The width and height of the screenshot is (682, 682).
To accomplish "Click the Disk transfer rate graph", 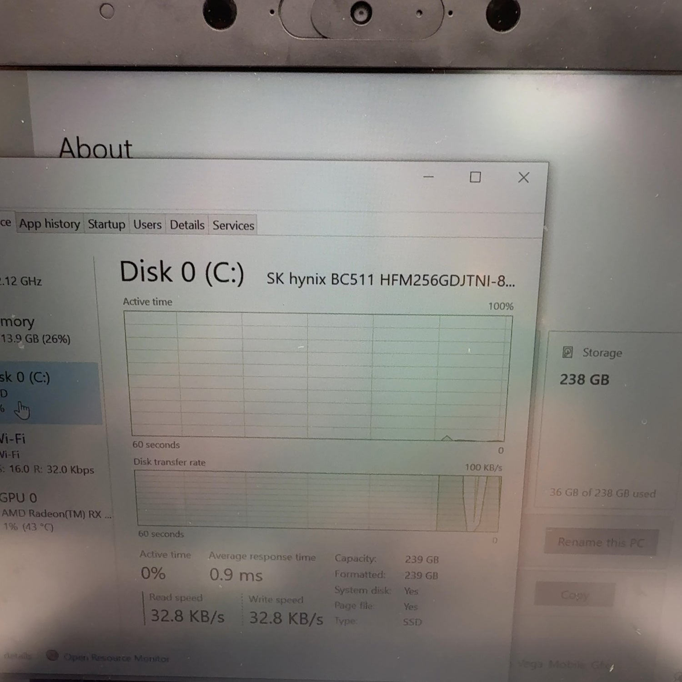I will [x=318, y=501].
